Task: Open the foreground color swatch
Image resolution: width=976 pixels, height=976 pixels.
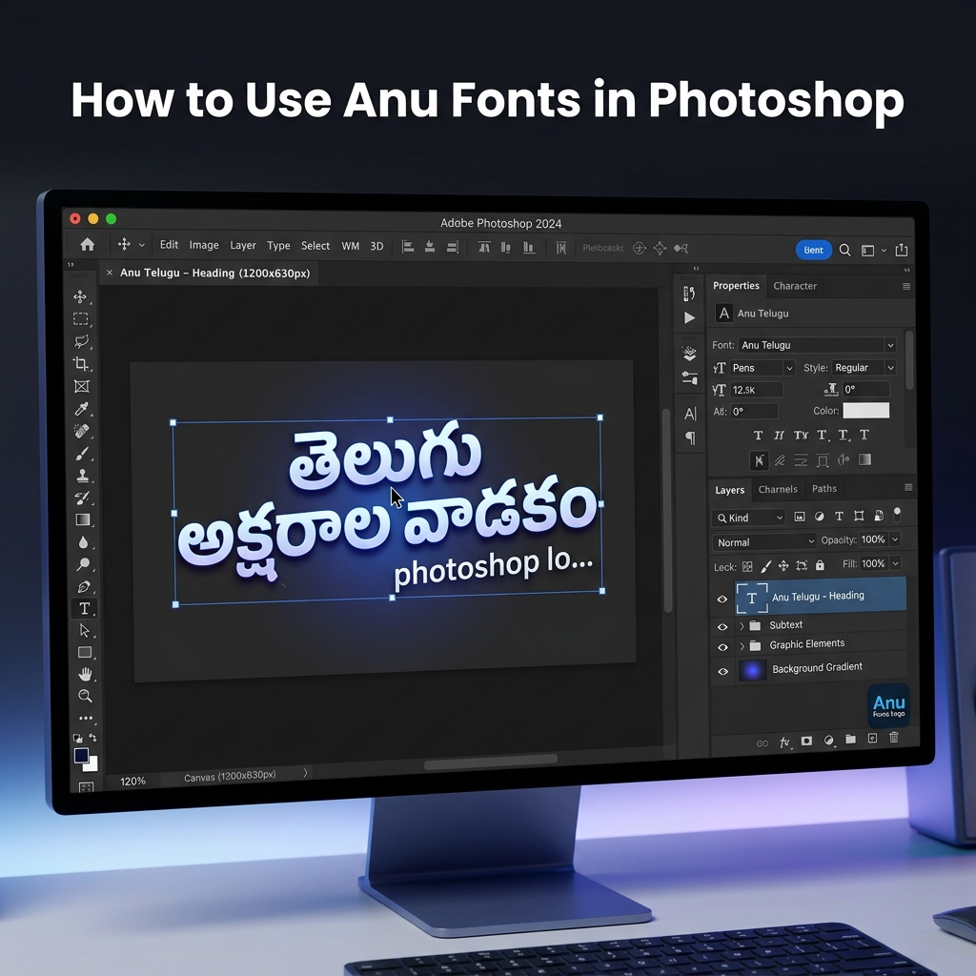Action: (x=80, y=756)
